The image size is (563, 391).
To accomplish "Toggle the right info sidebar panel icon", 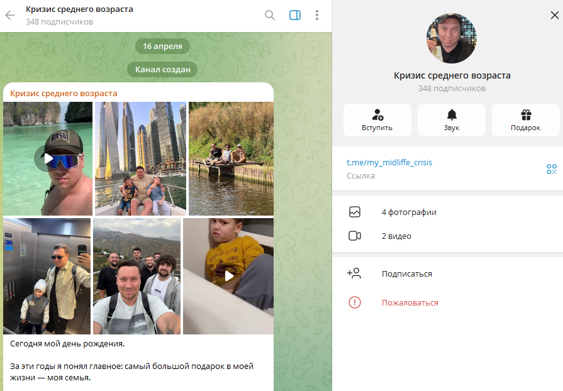I will 295,15.
